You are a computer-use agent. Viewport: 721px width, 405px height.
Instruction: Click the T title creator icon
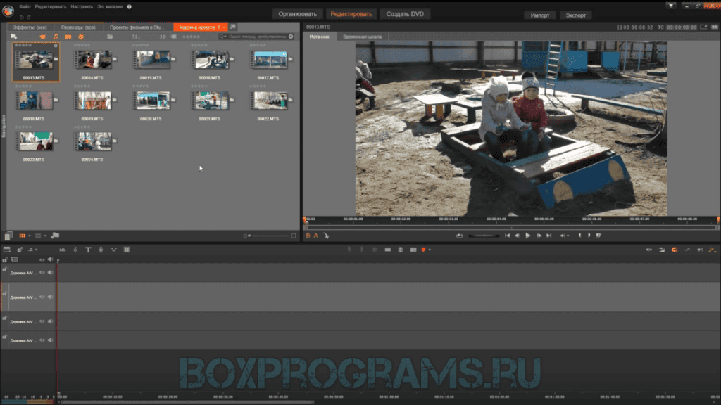click(x=88, y=250)
